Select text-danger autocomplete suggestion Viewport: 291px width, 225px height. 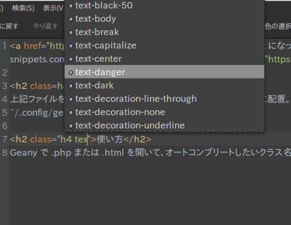tap(164, 72)
